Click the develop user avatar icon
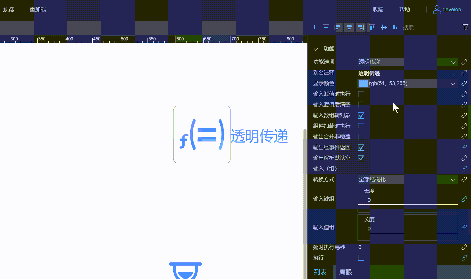The image size is (471, 279). click(437, 9)
